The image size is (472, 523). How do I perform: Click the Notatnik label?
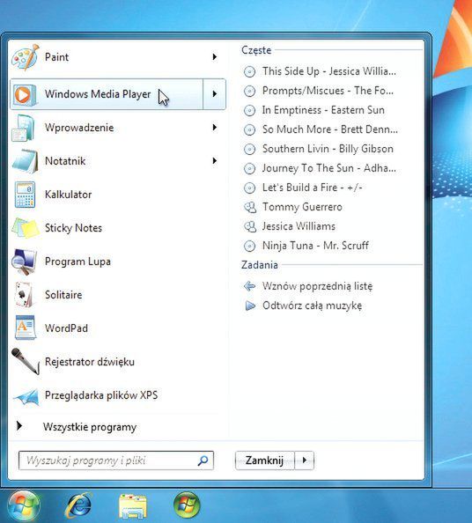65,161
